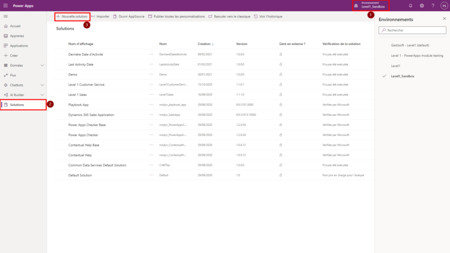Create a Nouvelle solution

(72, 16)
